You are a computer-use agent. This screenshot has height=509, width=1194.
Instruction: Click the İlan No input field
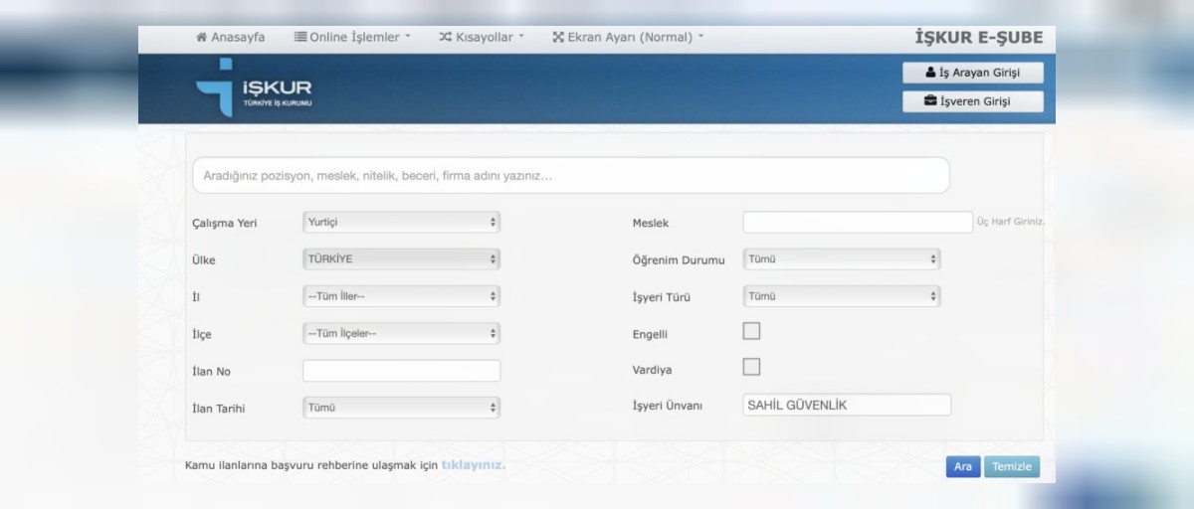[401, 371]
